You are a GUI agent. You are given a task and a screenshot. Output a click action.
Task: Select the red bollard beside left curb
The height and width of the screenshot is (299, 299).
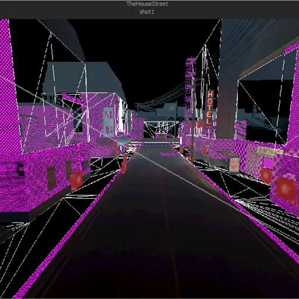(x=124, y=164)
